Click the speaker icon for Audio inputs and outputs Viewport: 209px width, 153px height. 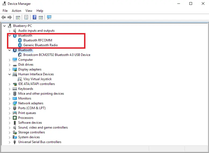tap(15, 31)
